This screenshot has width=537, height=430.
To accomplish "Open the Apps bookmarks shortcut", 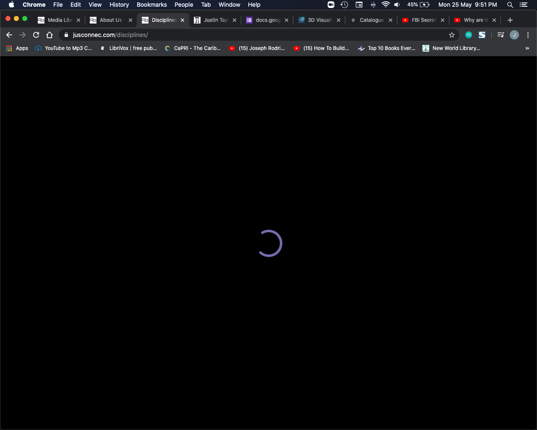I will click(17, 48).
